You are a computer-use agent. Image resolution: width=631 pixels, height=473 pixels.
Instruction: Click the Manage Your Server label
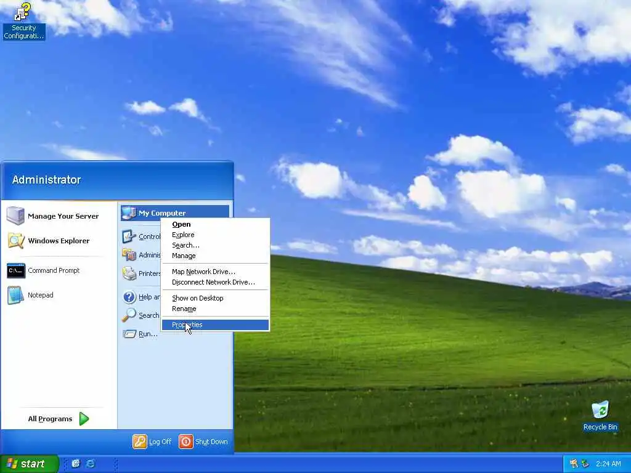(63, 216)
